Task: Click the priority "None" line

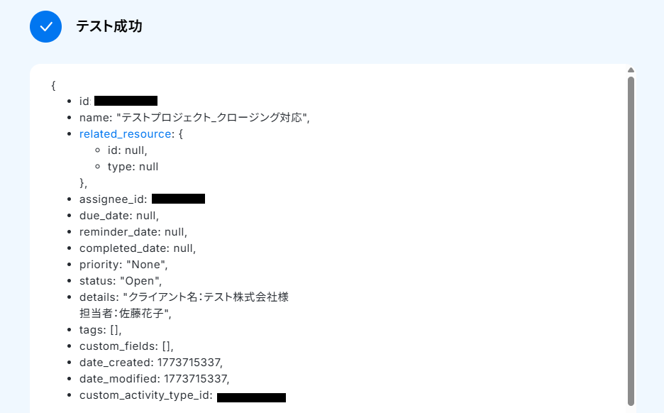Action: coord(123,265)
